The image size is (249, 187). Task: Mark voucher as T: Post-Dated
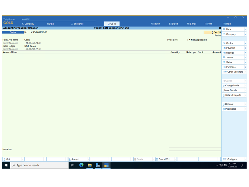coord(233,109)
